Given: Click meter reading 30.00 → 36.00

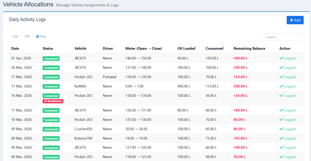Looking at the screenshot, I should coord(136,129).
